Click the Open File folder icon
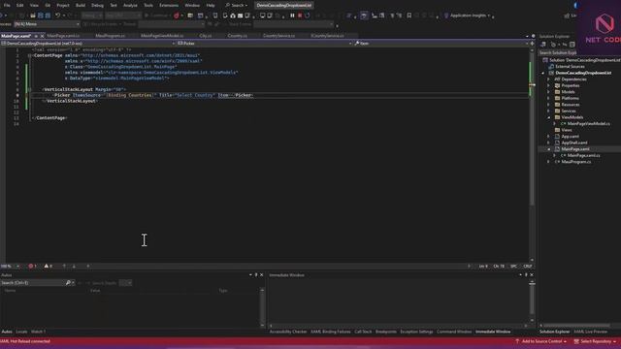Image resolution: width=621 pixels, height=349 pixels. 33,16
